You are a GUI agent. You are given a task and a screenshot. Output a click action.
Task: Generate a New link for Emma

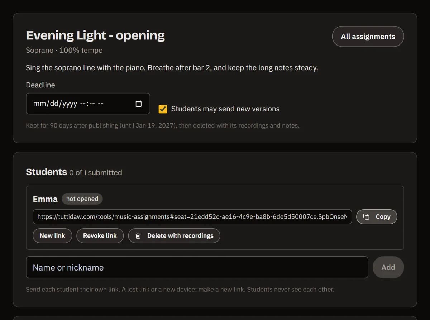52,236
